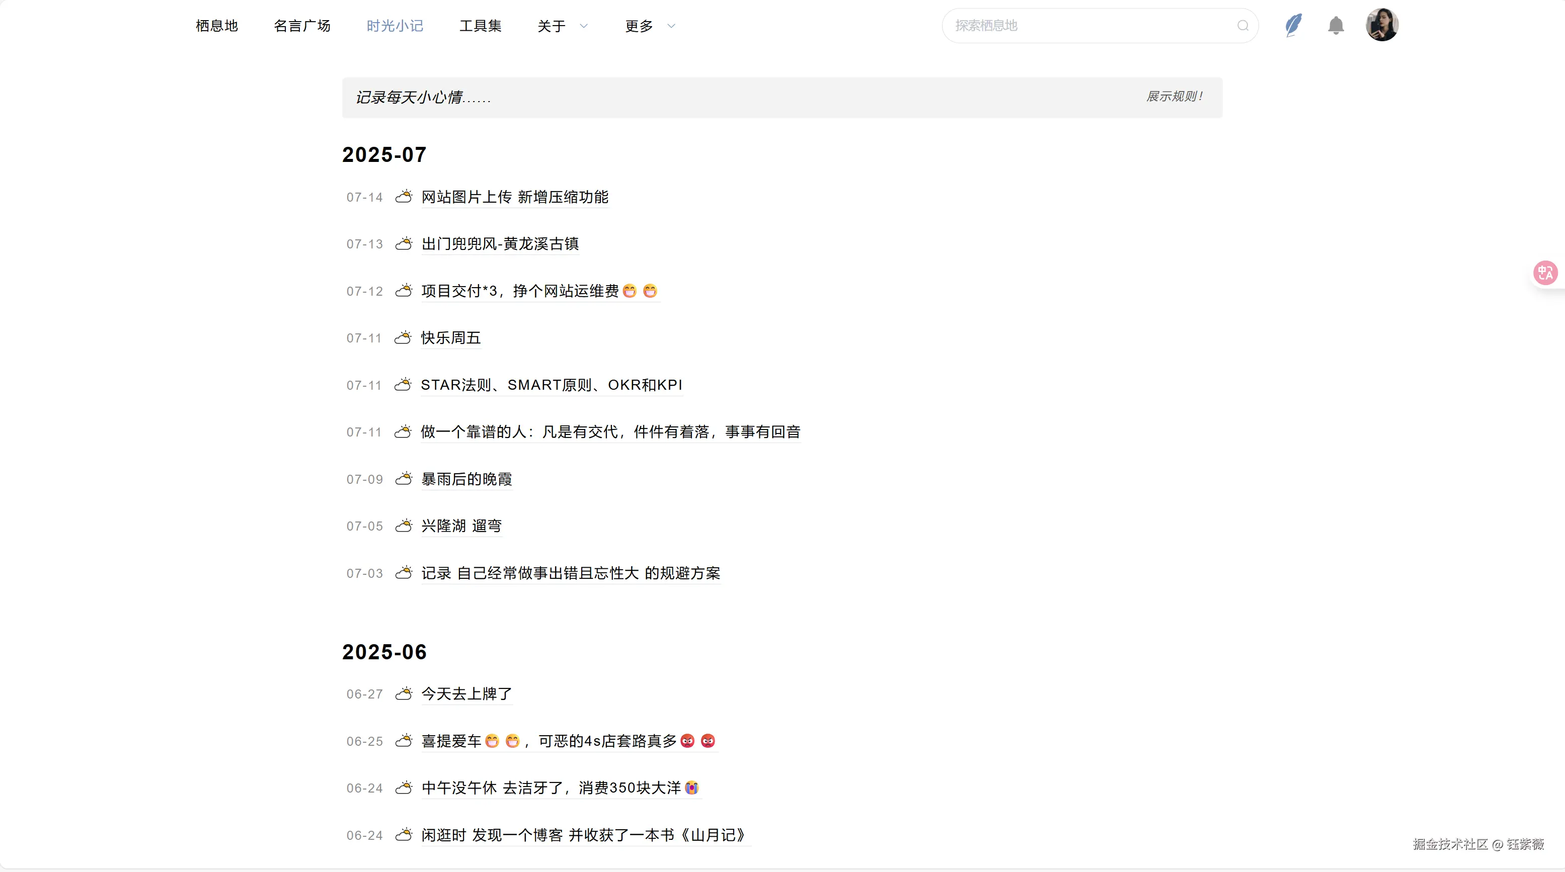
Task: Click the grinning emoji in the 项目交付 entry
Action: (x=630, y=292)
